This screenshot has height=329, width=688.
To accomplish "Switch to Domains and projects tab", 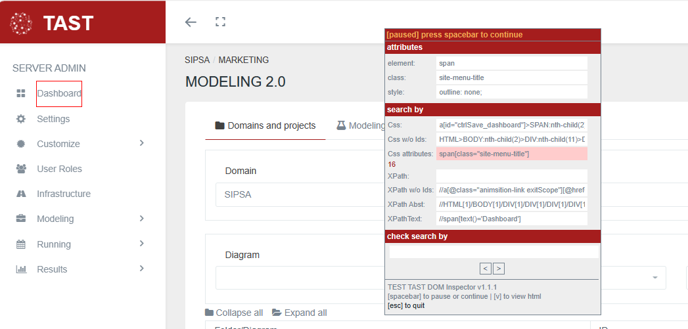I will [x=265, y=125].
